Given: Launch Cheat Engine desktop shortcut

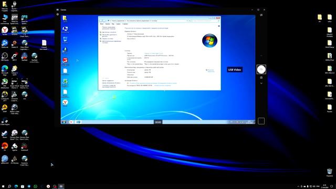Looking at the screenshot, I should [x=5, y=121].
